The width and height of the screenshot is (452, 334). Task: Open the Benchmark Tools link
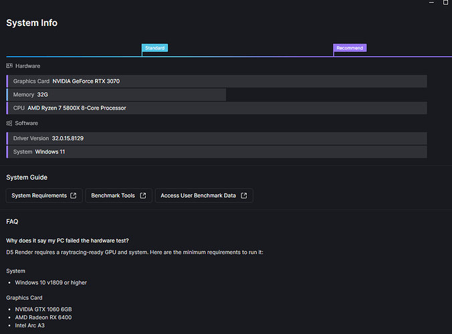[118, 196]
